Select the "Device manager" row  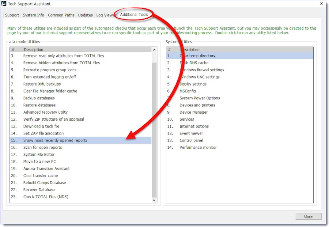click(239, 112)
